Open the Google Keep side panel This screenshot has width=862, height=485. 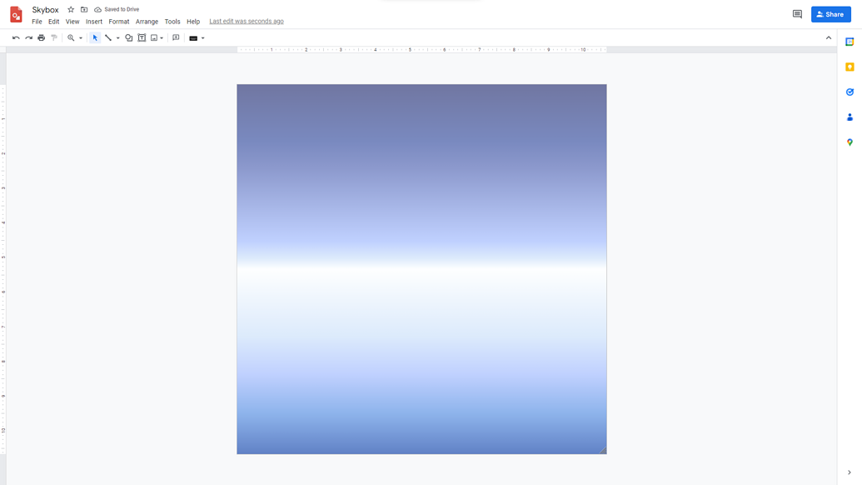pos(850,67)
